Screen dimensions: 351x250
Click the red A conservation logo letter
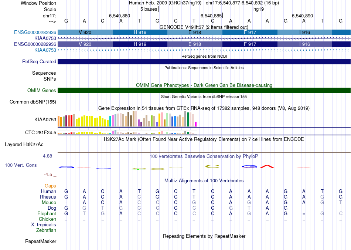(x=267, y=166)
